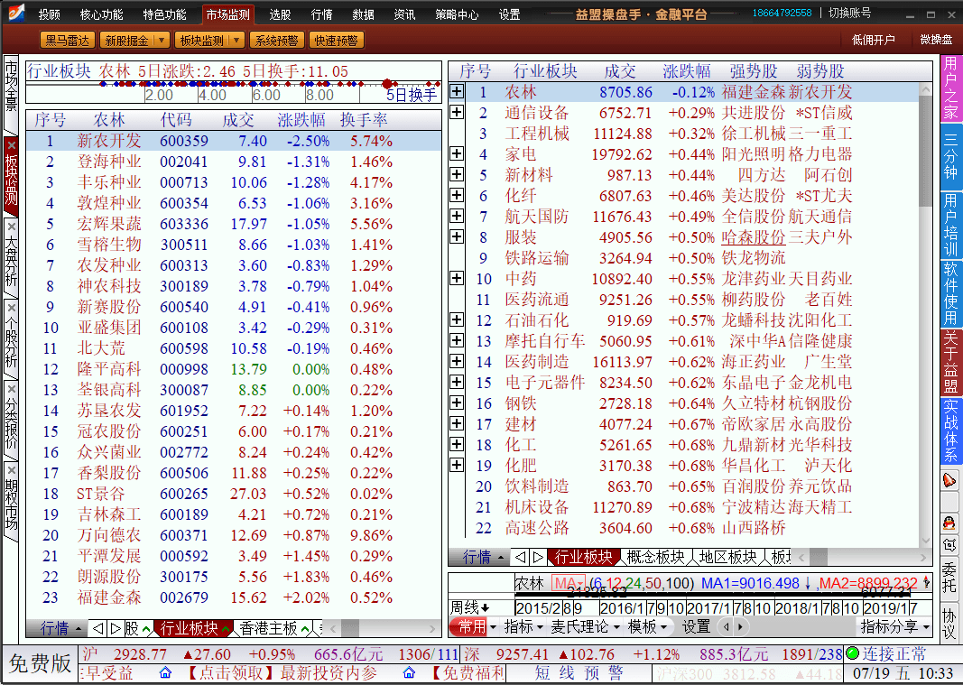Click sector list scroll-up arrow
963x685 pixels.
click(926, 89)
